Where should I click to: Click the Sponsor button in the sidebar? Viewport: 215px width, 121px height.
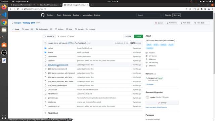pyautogui.click(x=162, y=103)
